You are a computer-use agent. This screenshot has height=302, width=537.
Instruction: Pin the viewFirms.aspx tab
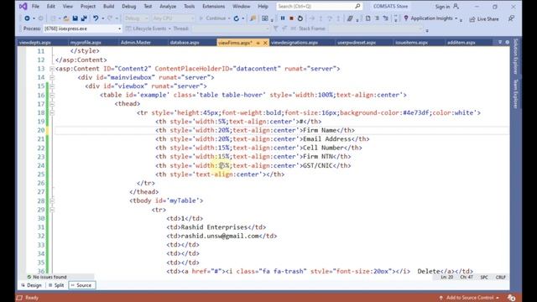tap(258, 43)
